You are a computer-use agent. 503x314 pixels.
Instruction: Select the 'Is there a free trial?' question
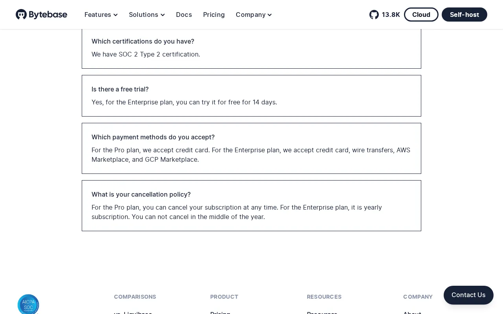[x=120, y=89]
